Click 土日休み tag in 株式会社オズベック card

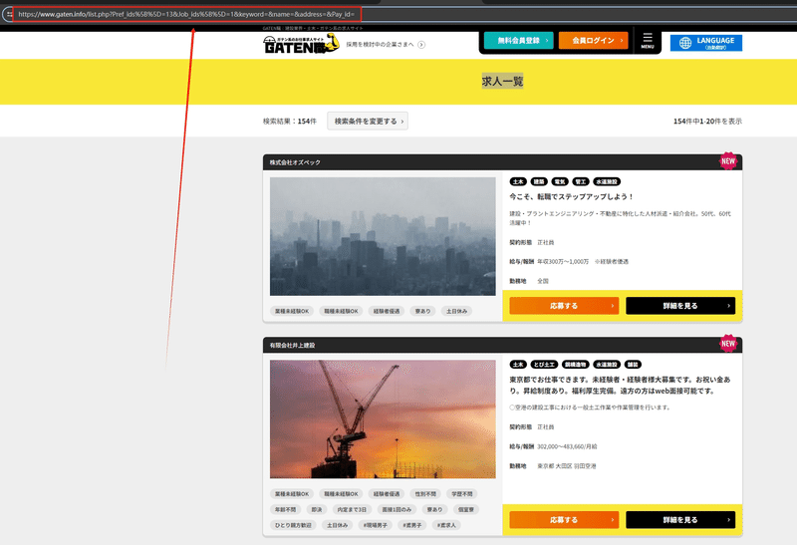click(456, 311)
